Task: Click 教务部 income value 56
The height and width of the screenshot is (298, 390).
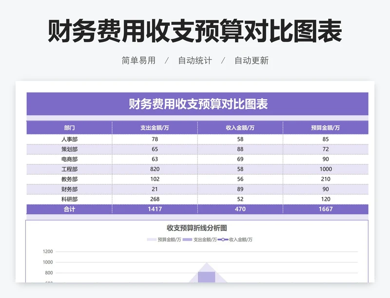Action: point(240,179)
